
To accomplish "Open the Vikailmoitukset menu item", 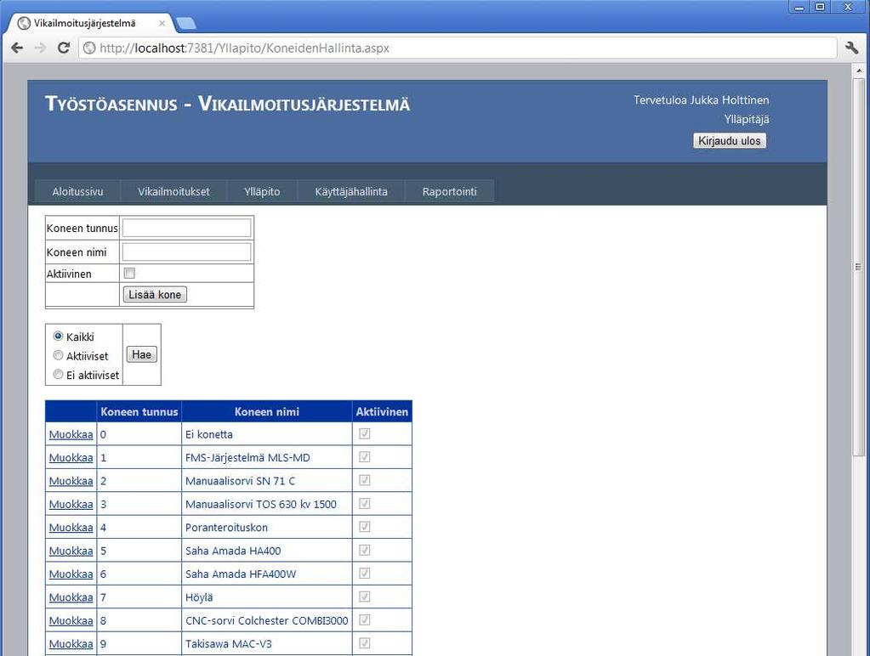I will point(173,192).
